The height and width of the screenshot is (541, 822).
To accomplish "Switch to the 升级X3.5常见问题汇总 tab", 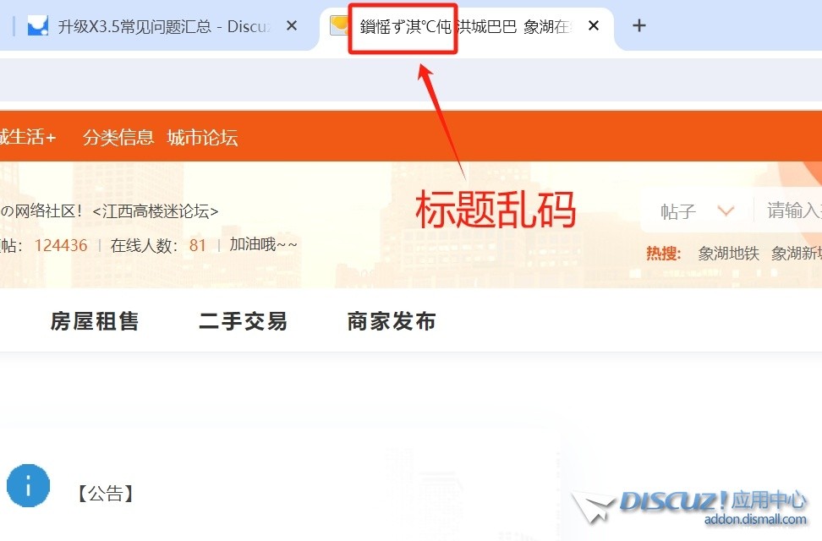I will click(161, 26).
